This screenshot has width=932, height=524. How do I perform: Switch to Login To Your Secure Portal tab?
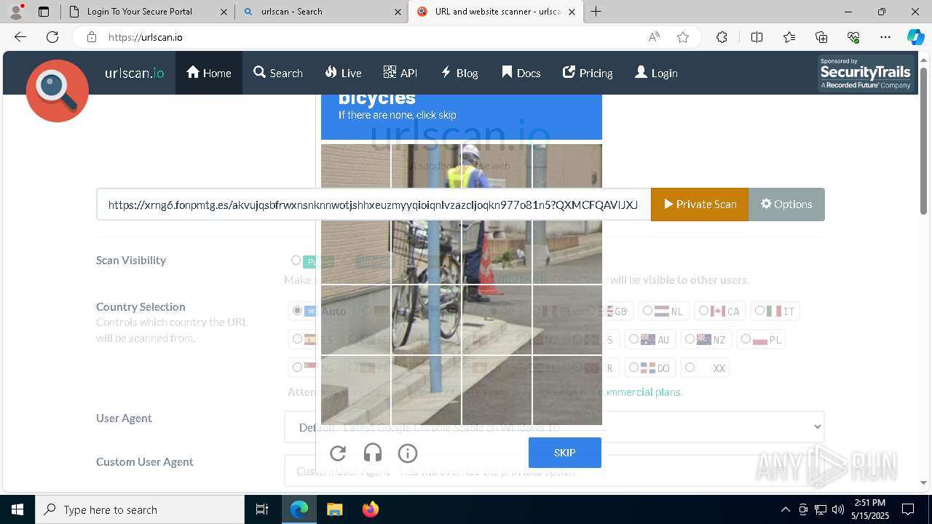[149, 12]
